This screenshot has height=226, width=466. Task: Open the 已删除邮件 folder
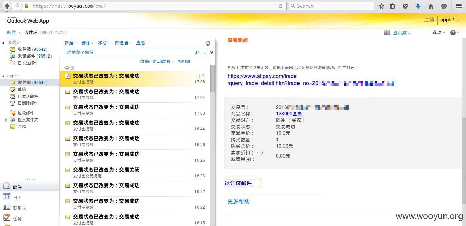[24, 103]
